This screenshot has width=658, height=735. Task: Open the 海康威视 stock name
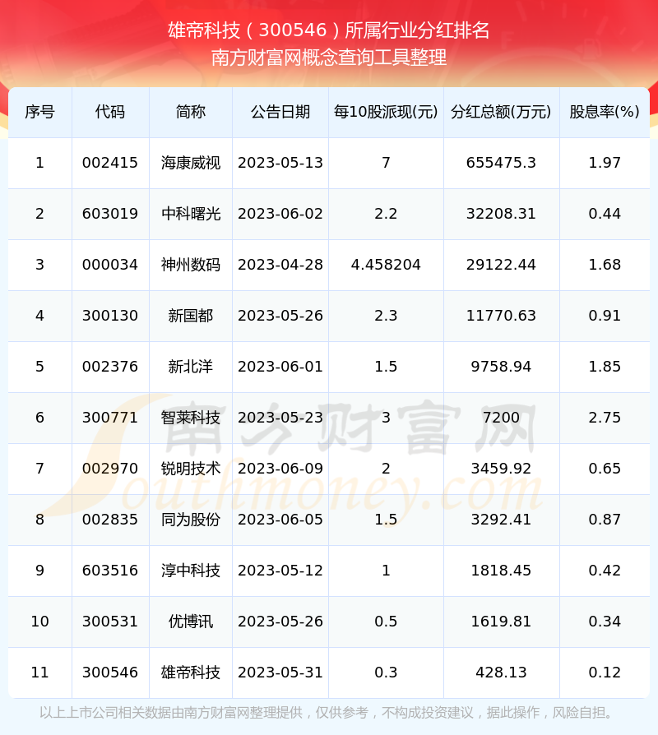click(191, 163)
